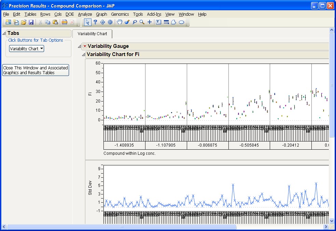Collapse the Tabs panel disclosure triangle
The image size is (336, 231).
(4, 33)
